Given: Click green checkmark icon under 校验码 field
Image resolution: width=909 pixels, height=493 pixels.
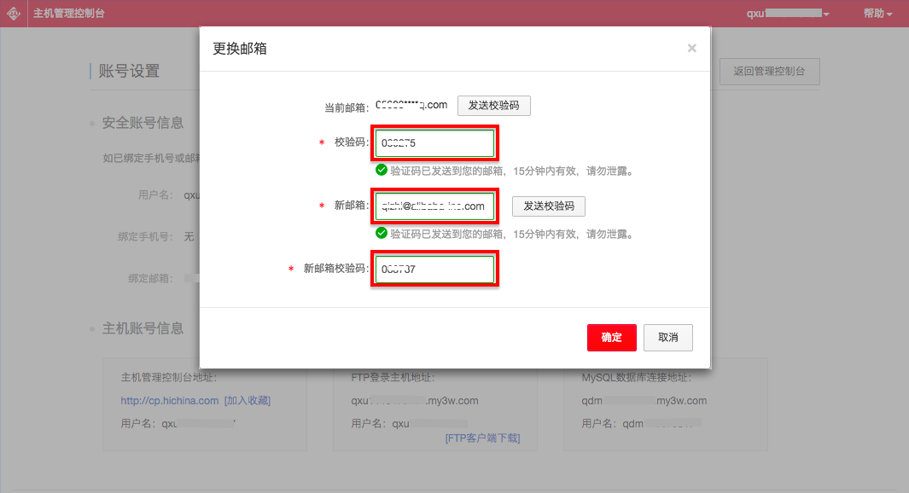Looking at the screenshot, I should (x=382, y=170).
